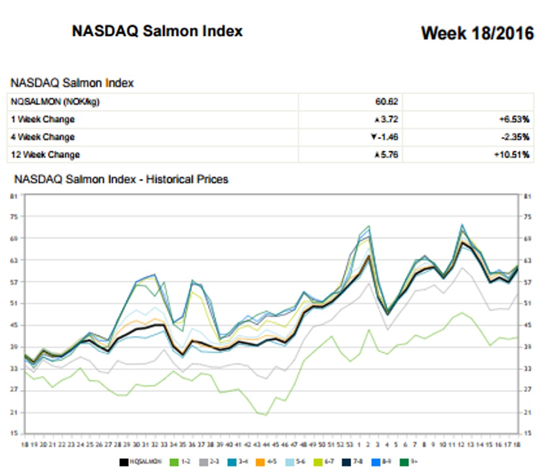Click the -2.35% four-week change value
This screenshot has height=474, width=554.
(515, 137)
